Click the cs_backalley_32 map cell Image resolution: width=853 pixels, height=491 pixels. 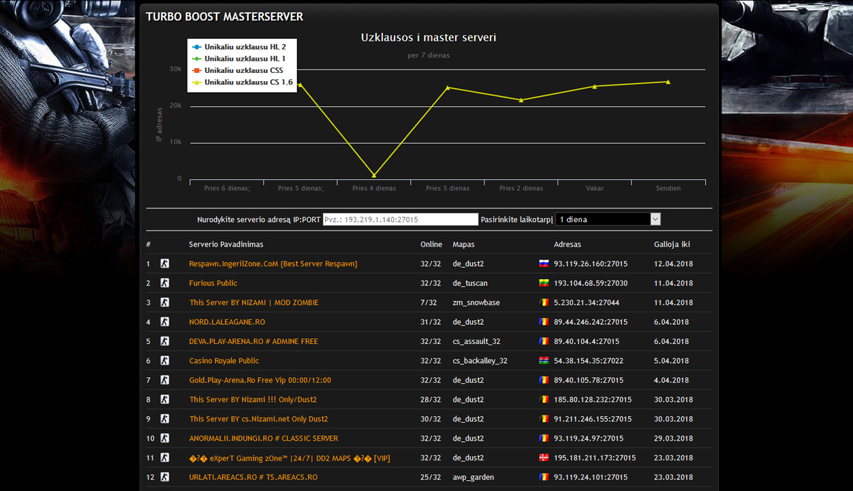click(480, 360)
